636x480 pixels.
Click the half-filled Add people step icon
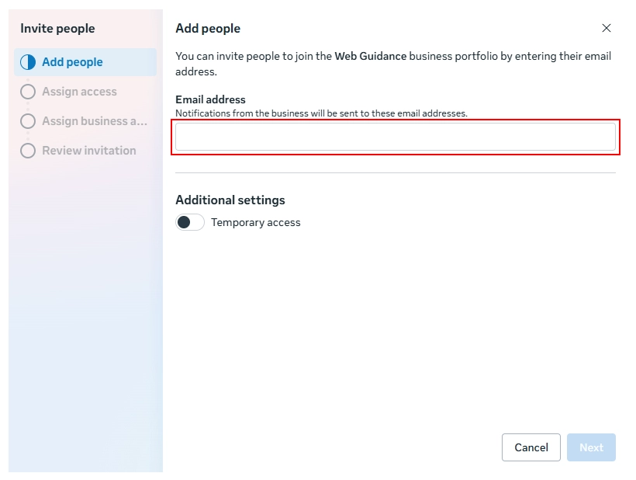click(x=28, y=61)
